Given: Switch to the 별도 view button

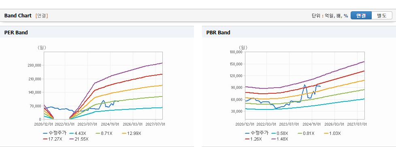Looking at the screenshot, I should tap(382, 16).
